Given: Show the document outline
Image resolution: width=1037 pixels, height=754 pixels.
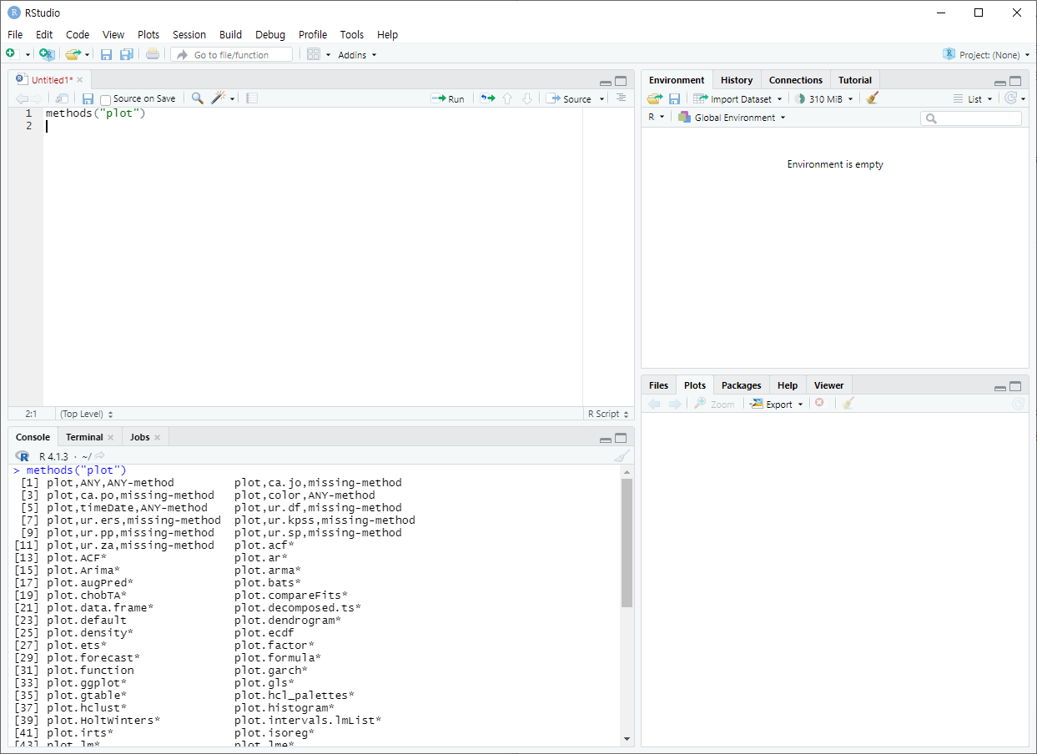Looking at the screenshot, I should point(621,98).
